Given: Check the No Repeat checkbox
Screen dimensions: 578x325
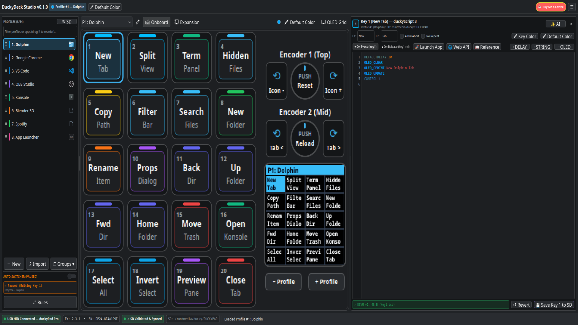Looking at the screenshot, I should click(x=423, y=36).
